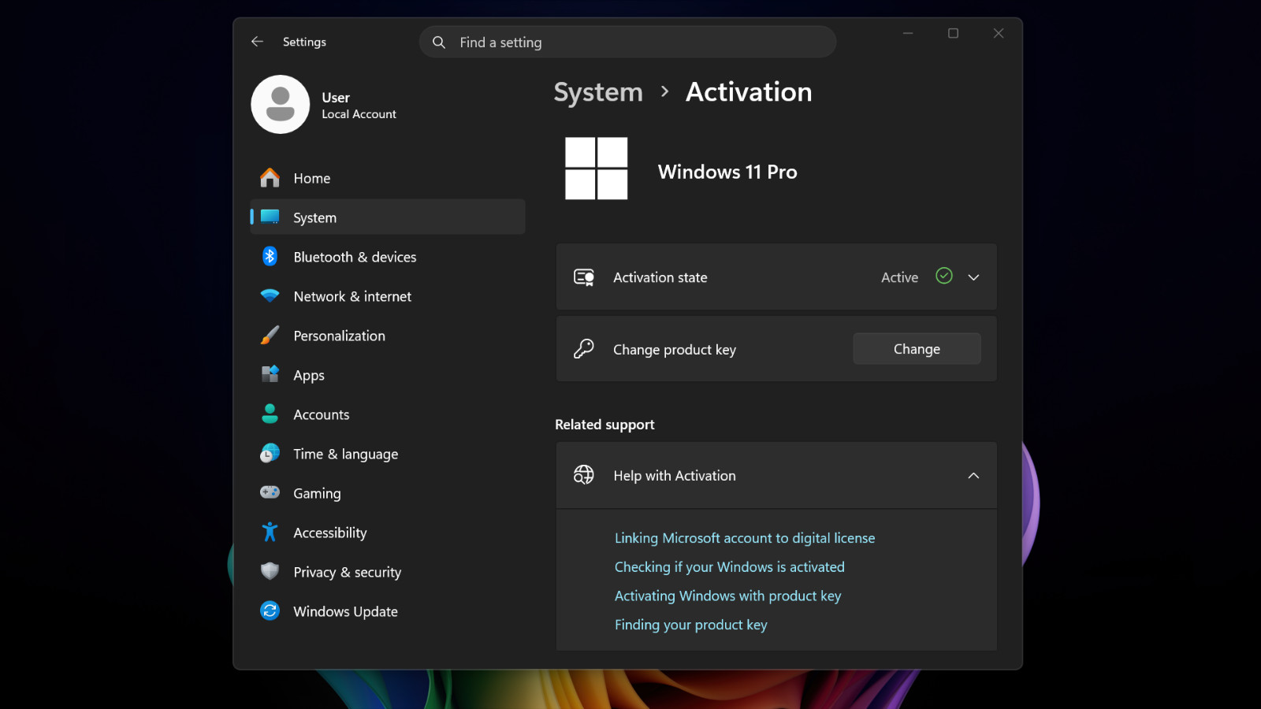Open Checking if your Windows is activated link

click(730, 567)
